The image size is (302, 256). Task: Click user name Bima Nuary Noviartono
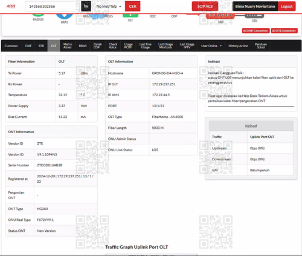255,7
